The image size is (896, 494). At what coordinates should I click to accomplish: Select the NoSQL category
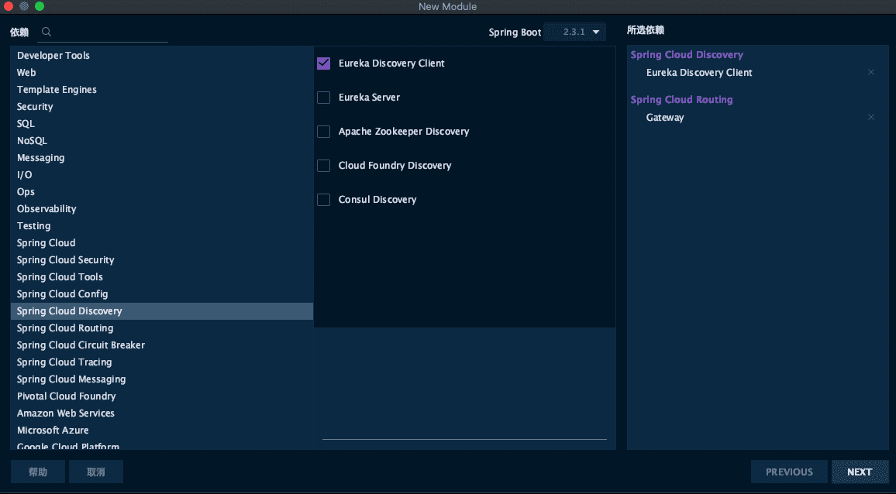[x=162, y=140]
